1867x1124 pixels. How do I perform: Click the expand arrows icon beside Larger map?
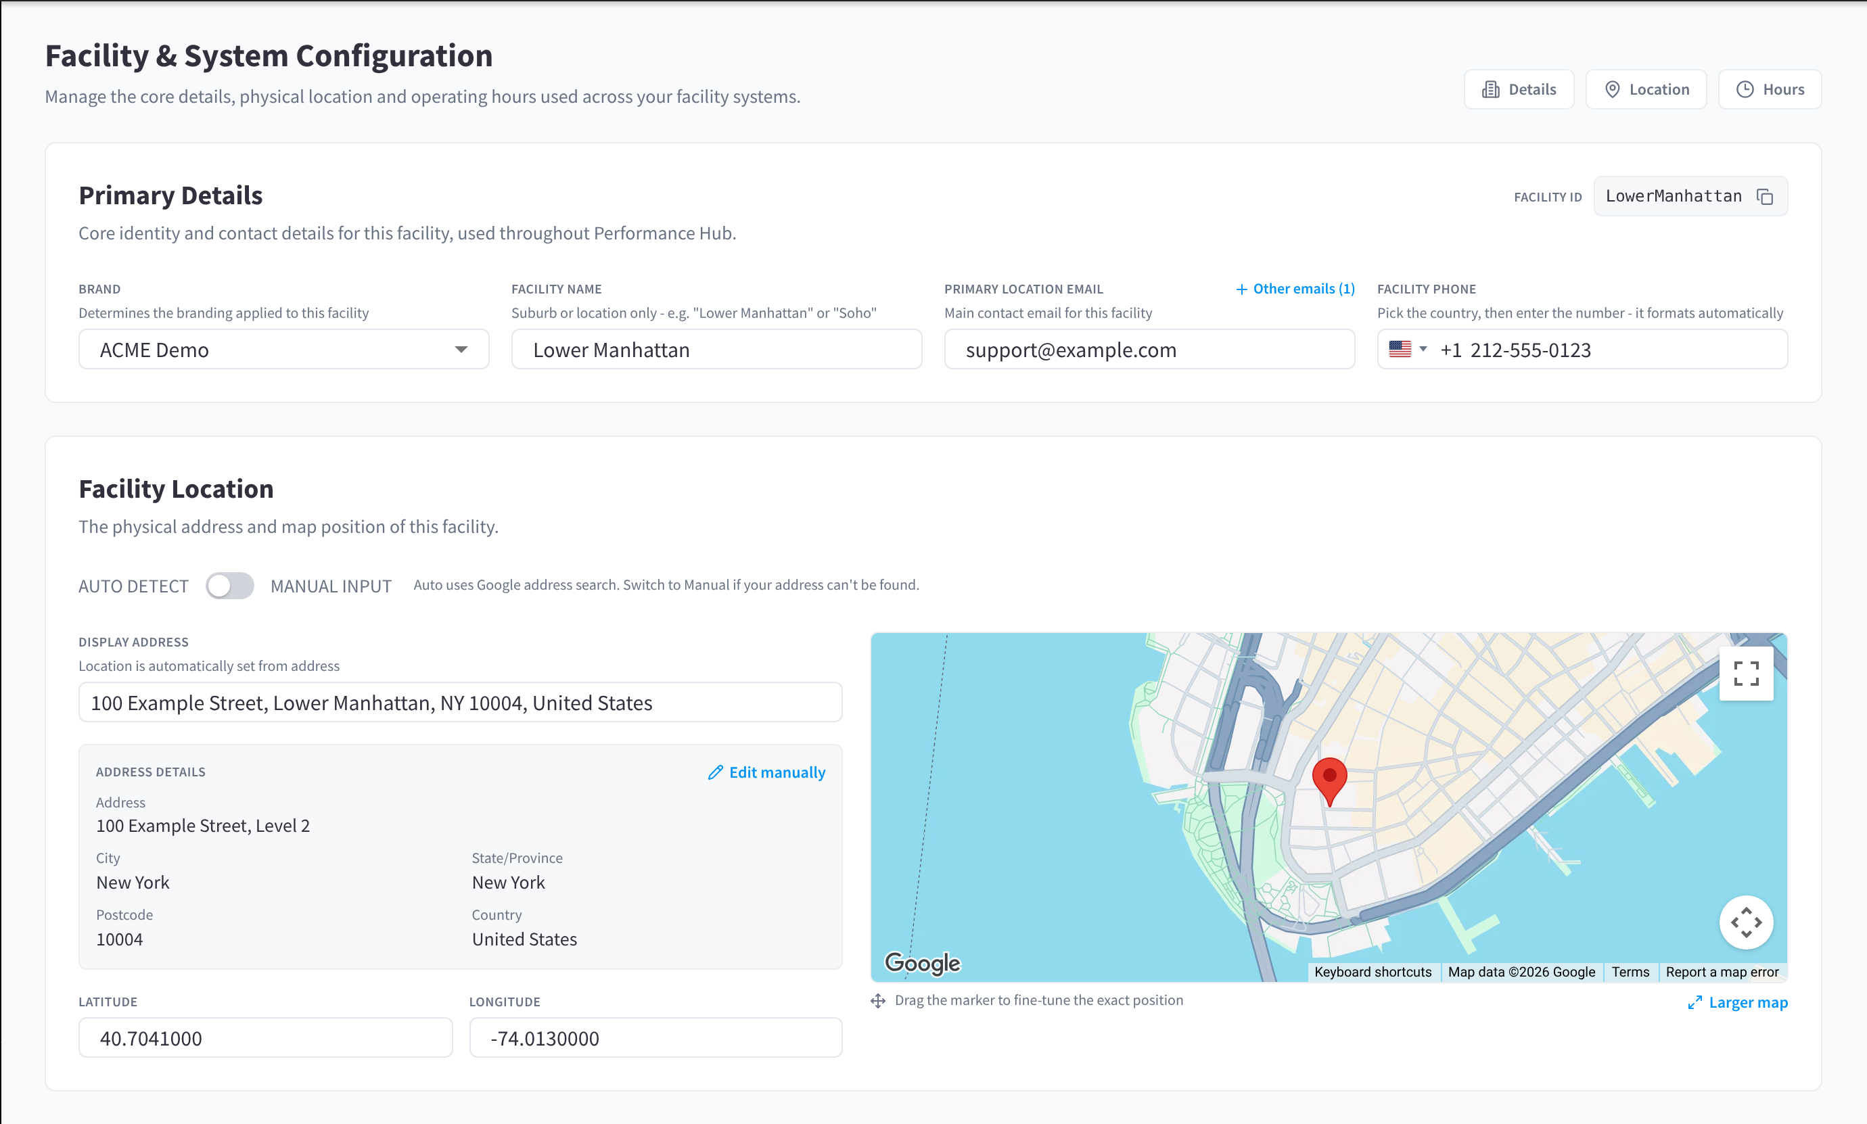(x=1695, y=1003)
